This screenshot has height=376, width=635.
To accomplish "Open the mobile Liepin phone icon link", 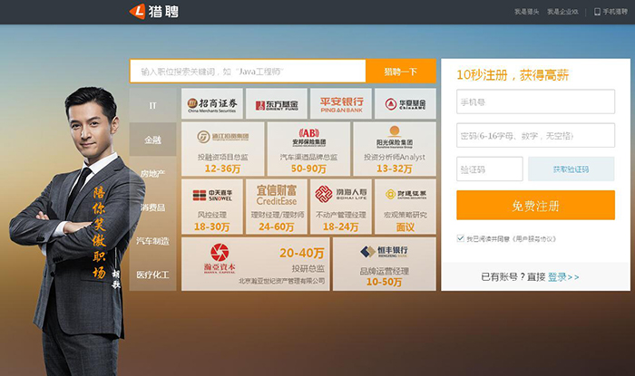I will pos(597,12).
